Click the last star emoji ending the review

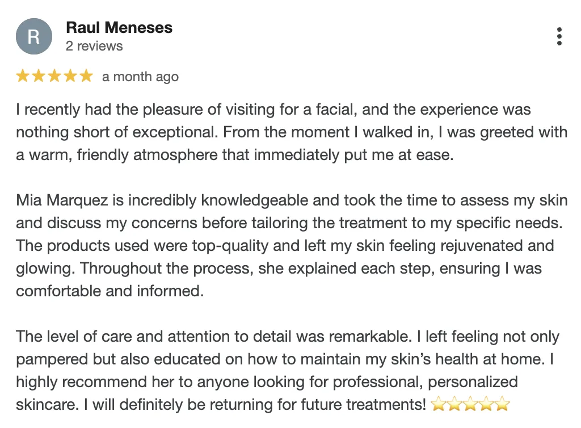(503, 404)
